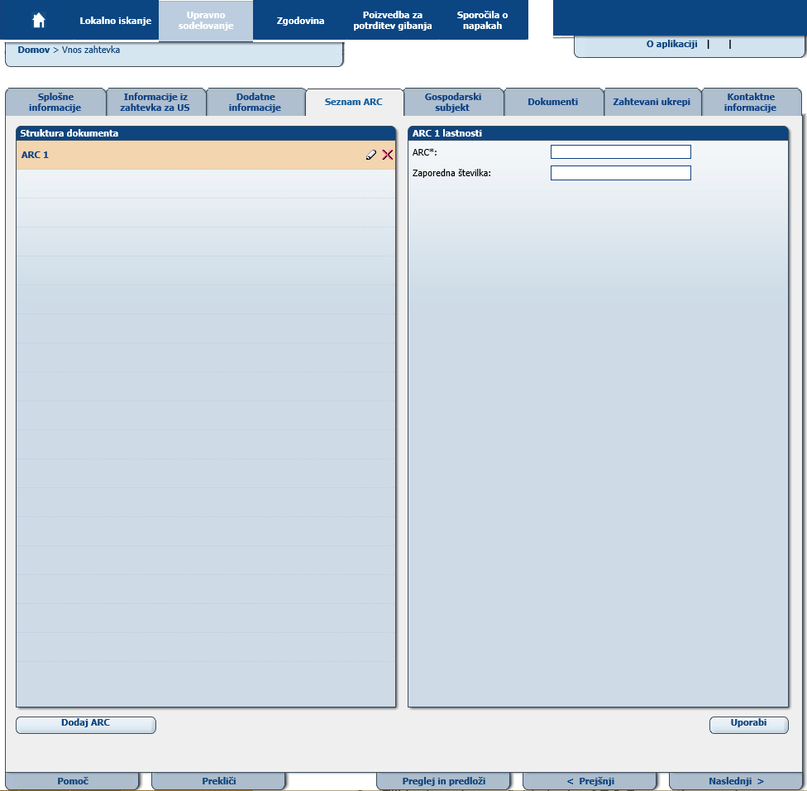Viewport: 807px width, 791px height.
Task: Switch to Dokumenti tab
Action: [x=553, y=102]
